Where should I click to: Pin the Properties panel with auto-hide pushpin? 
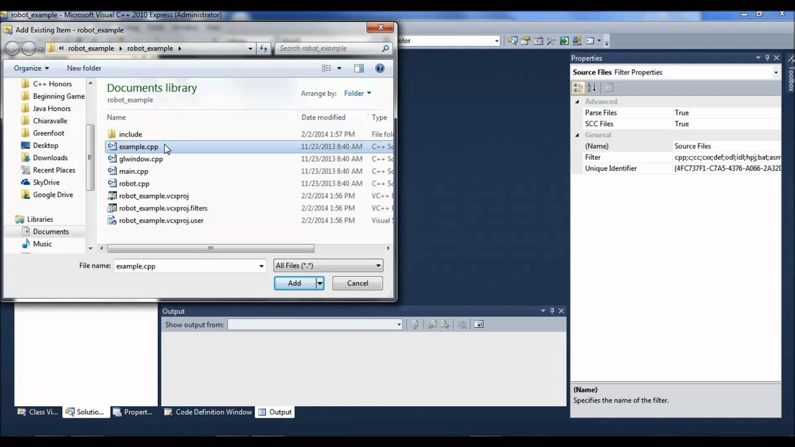[x=767, y=58]
